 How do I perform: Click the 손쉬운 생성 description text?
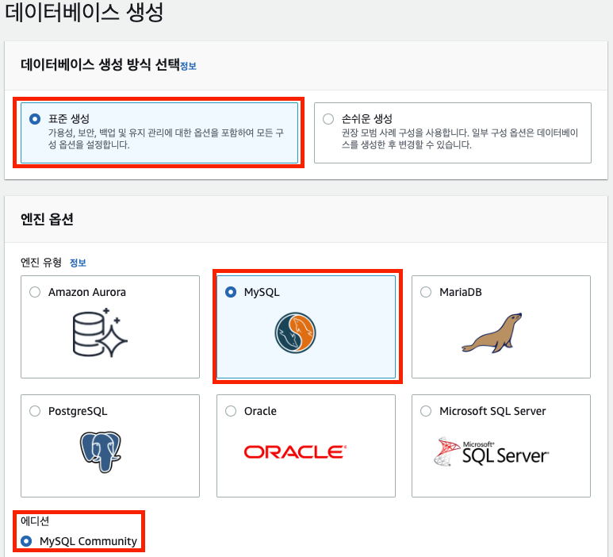tap(460, 139)
